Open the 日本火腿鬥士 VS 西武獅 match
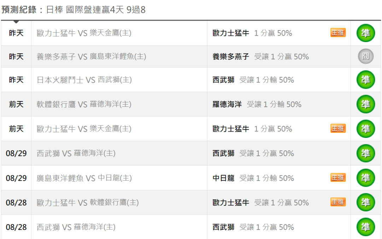This screenshot has height=239, width=382. coord(84,80)
